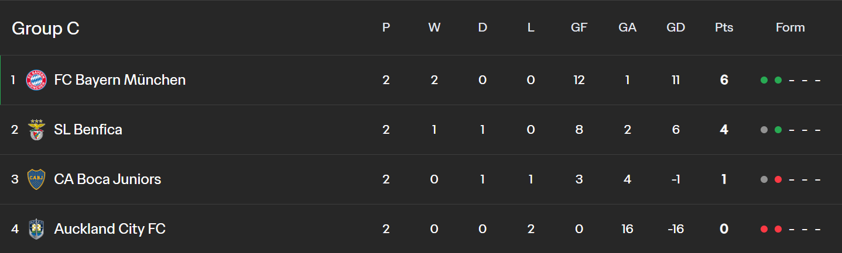
Task: Click the FC Bayern München club crest
Action: 36,80
